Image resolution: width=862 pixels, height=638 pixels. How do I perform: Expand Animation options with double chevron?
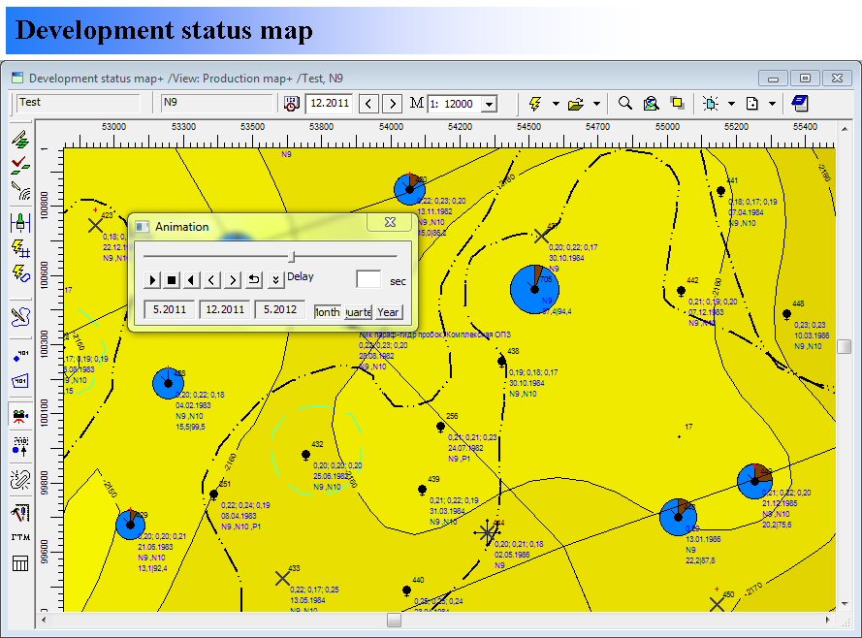pyautogui.click(x=275, y=280)
